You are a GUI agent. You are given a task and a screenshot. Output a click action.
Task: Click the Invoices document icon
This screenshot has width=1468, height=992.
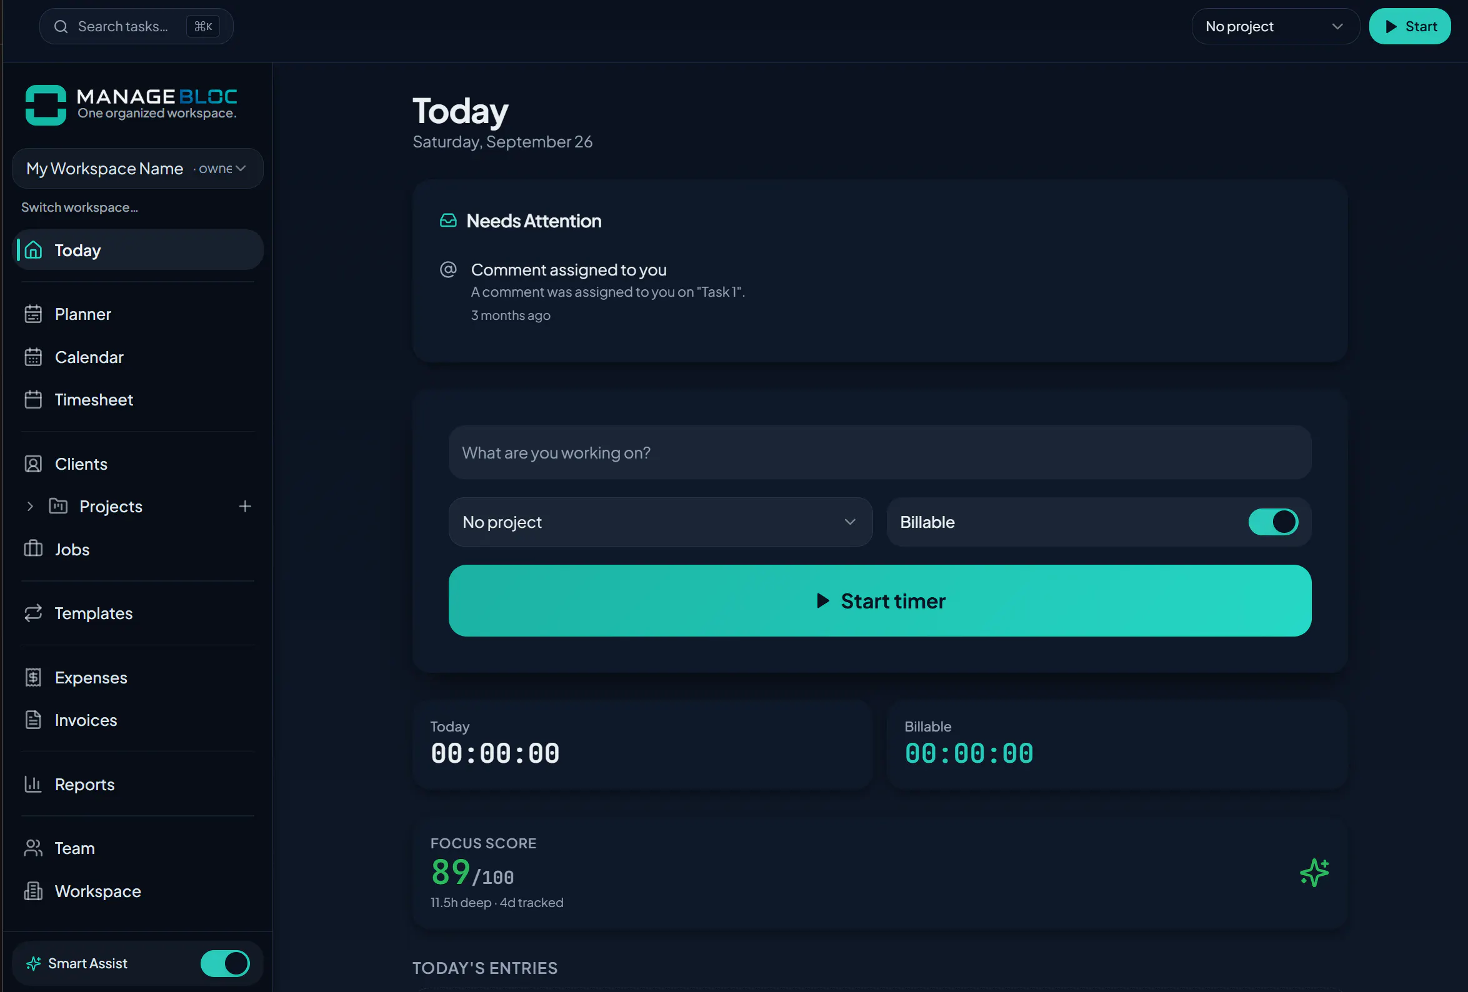click(34, 720)
